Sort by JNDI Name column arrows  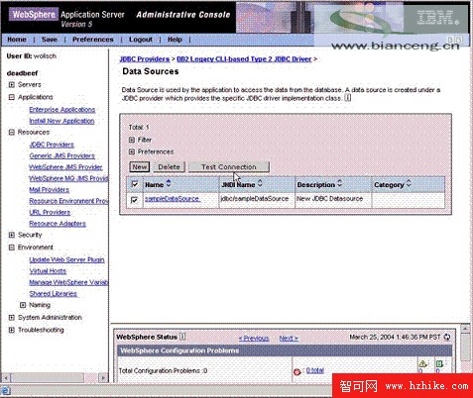(x=260, y=183)
